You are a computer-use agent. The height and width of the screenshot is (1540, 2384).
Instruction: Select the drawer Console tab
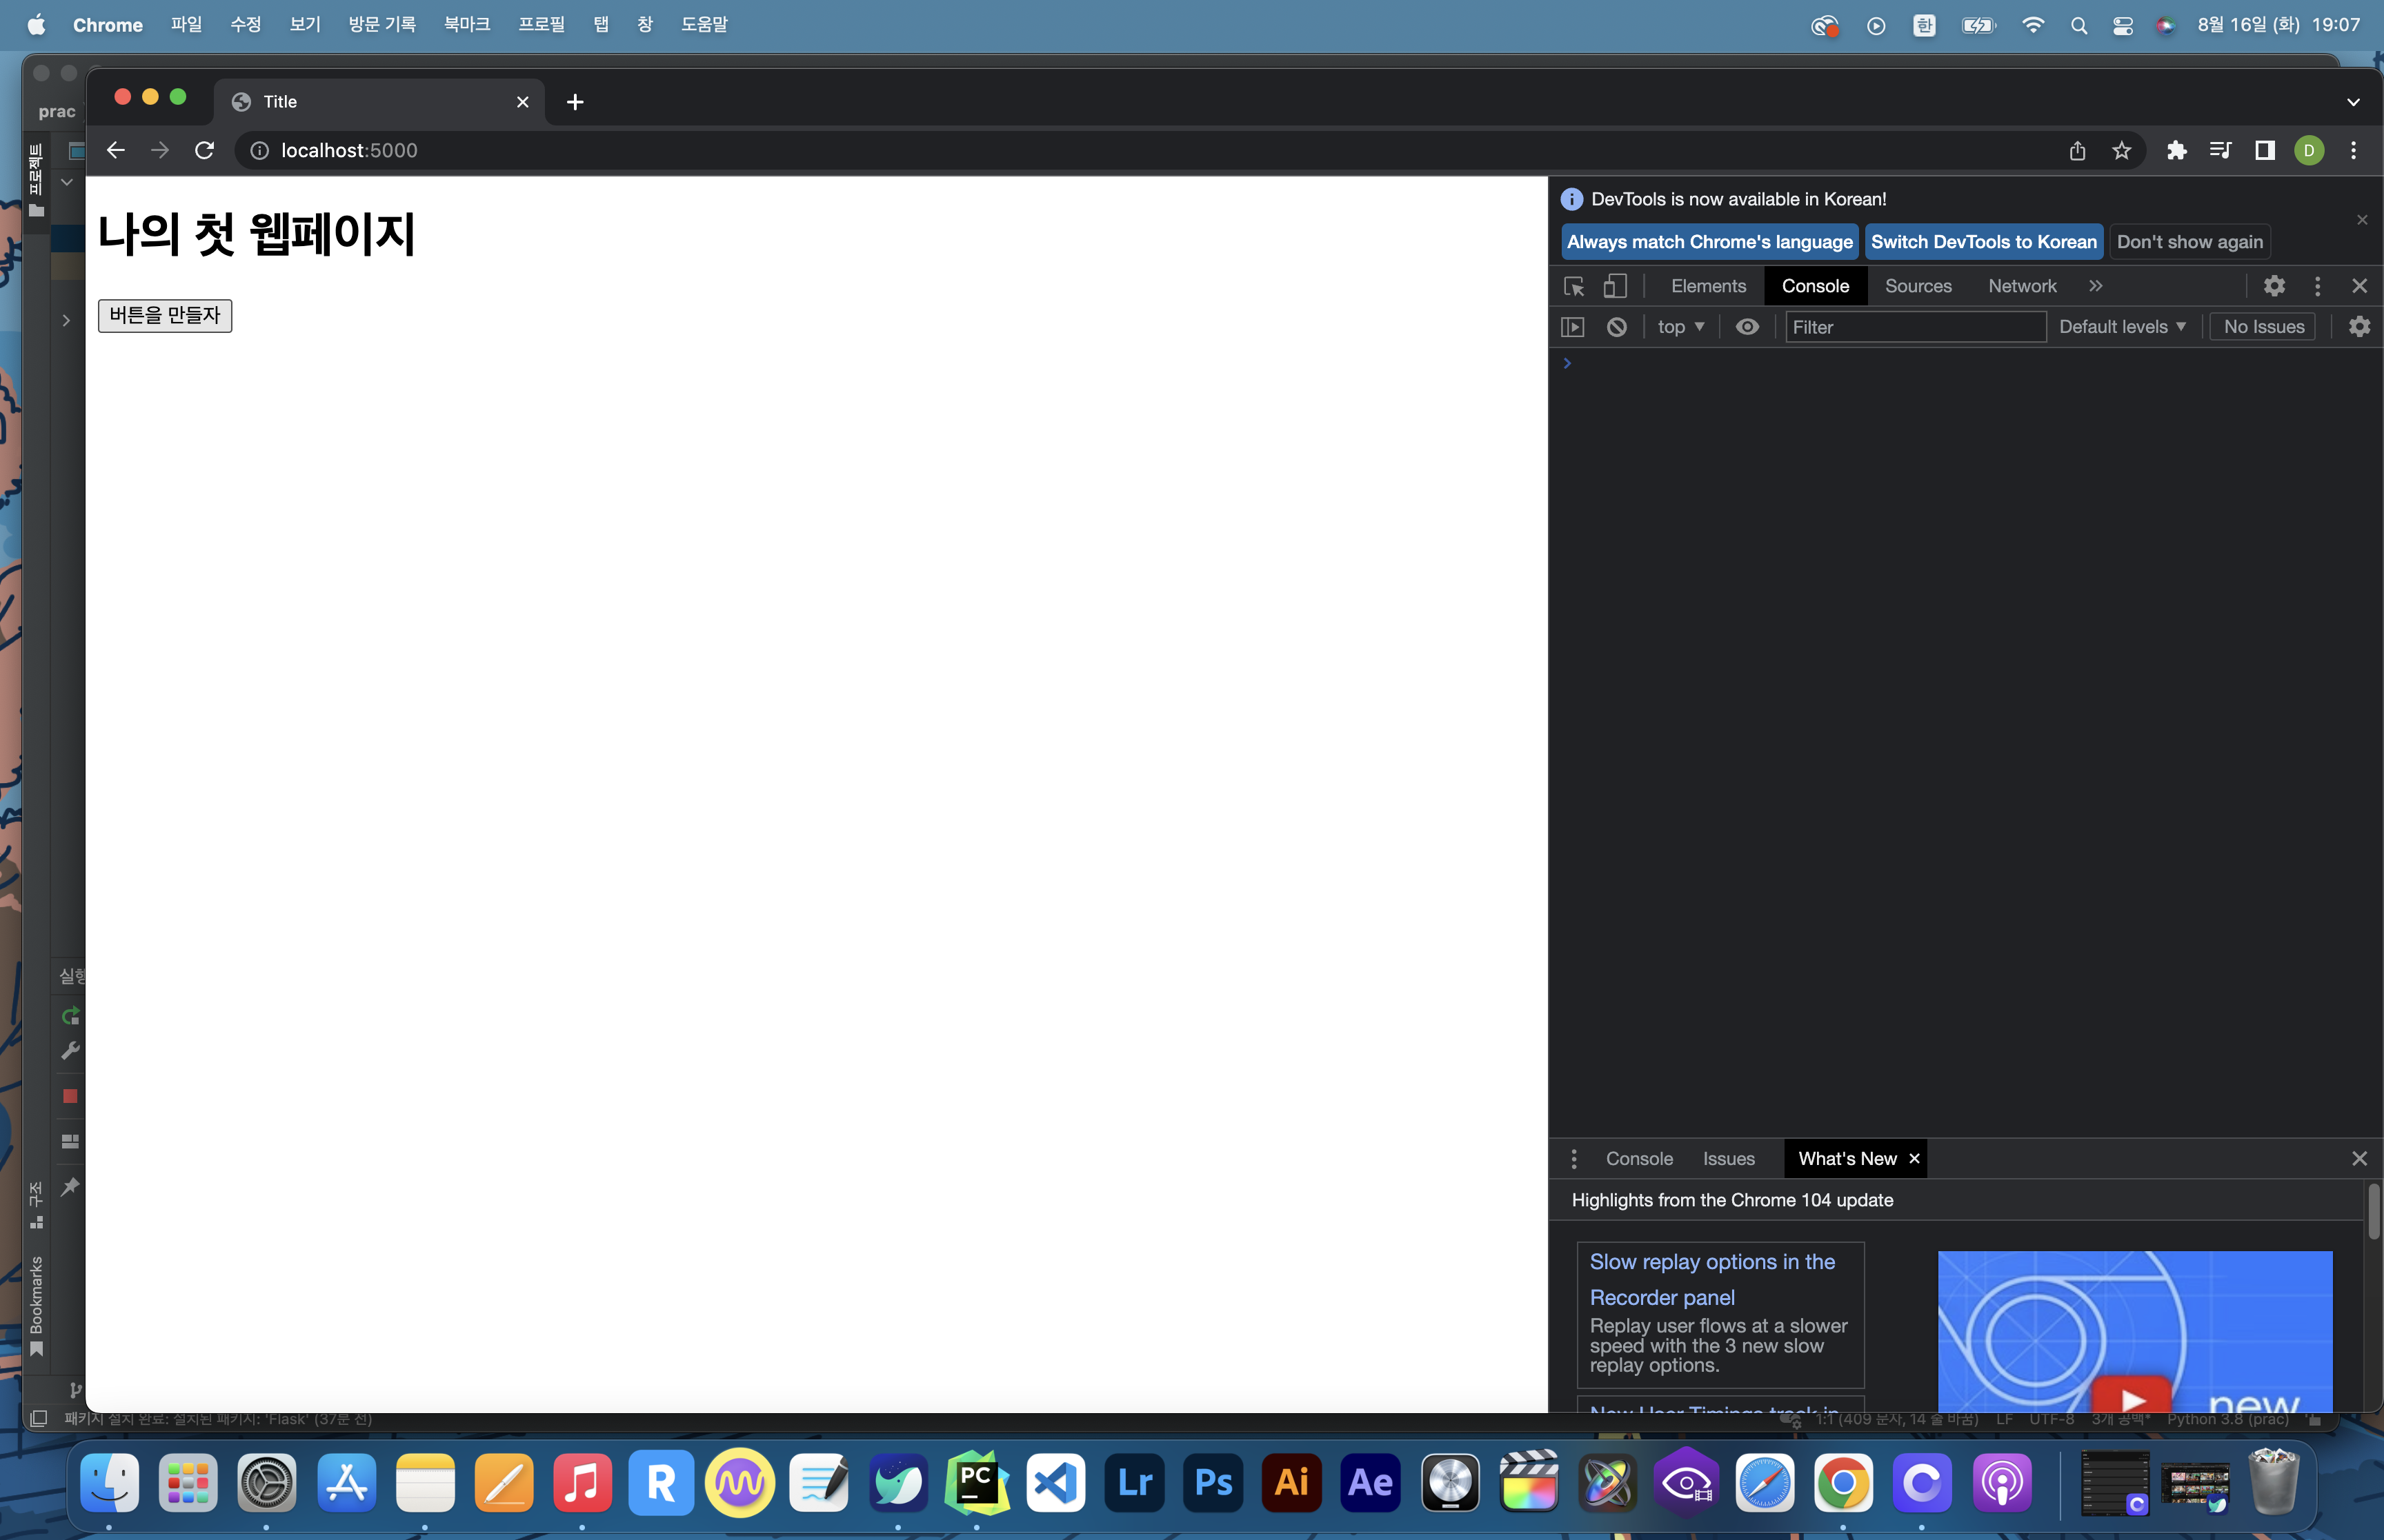pyautogui.click(x=1639, y=1158)
